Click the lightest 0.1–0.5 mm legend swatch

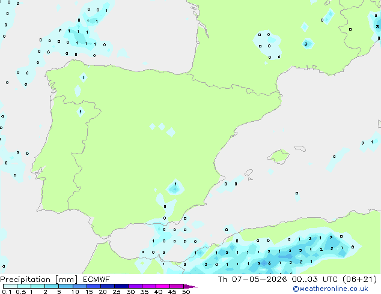(10, 286)
